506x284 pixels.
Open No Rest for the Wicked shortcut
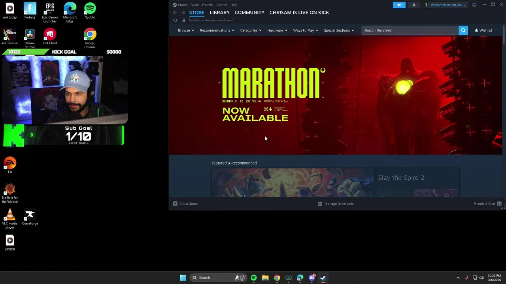(10, 193)
